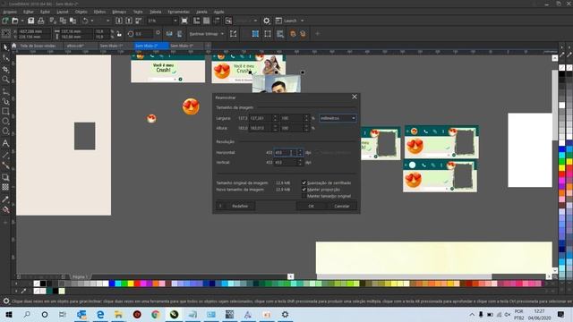Open the Rastrear bitmap dropdown
Screen dimensions: 573x322
tap(207, 34)
